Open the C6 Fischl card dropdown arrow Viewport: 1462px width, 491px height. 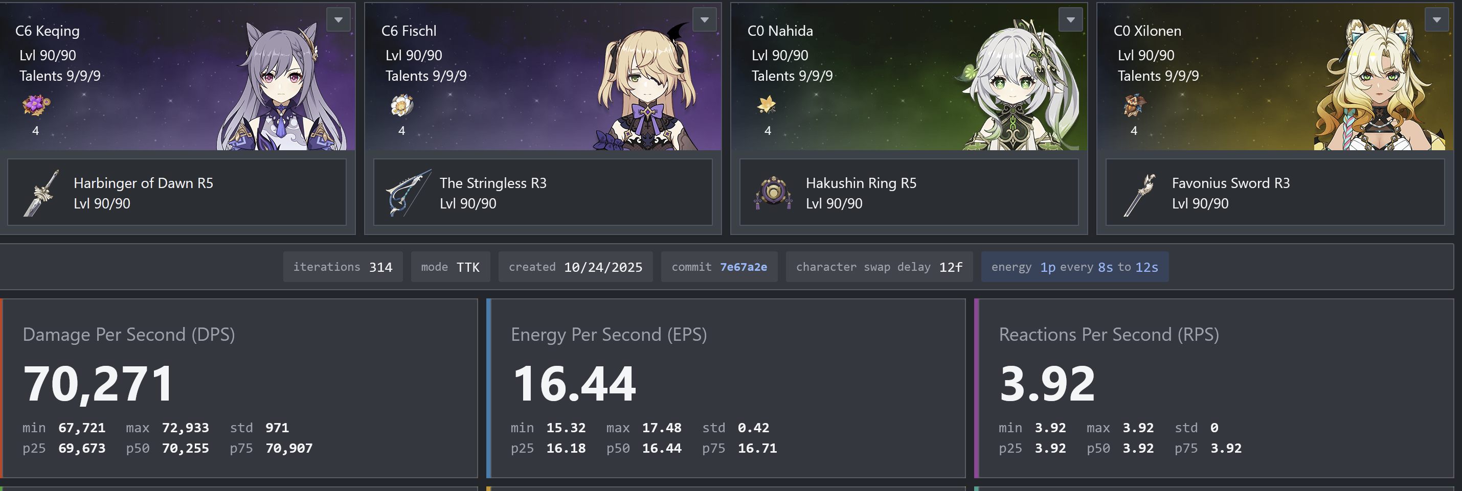(704, 20)
